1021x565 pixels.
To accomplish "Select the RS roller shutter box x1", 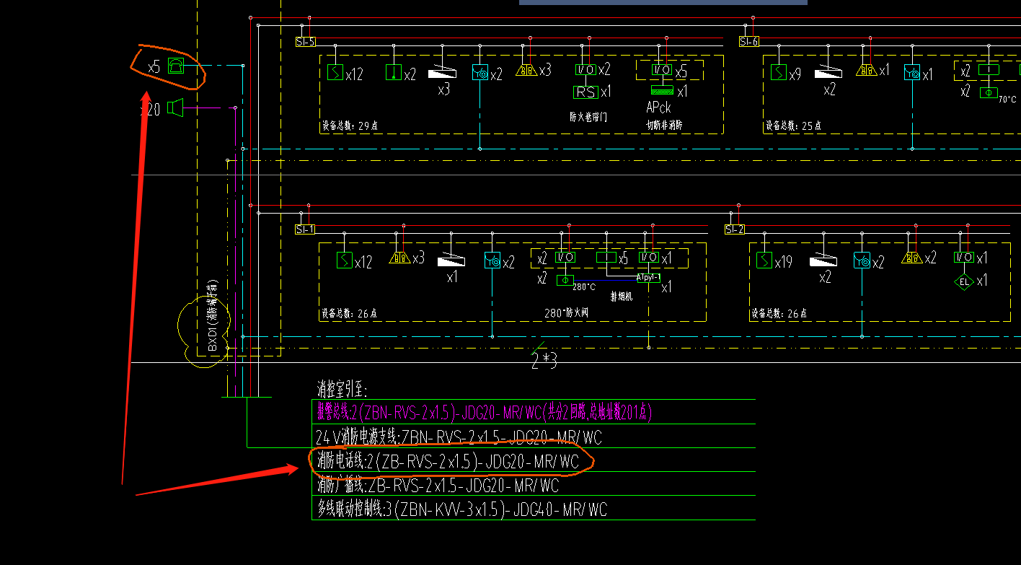I will point(585,92).
